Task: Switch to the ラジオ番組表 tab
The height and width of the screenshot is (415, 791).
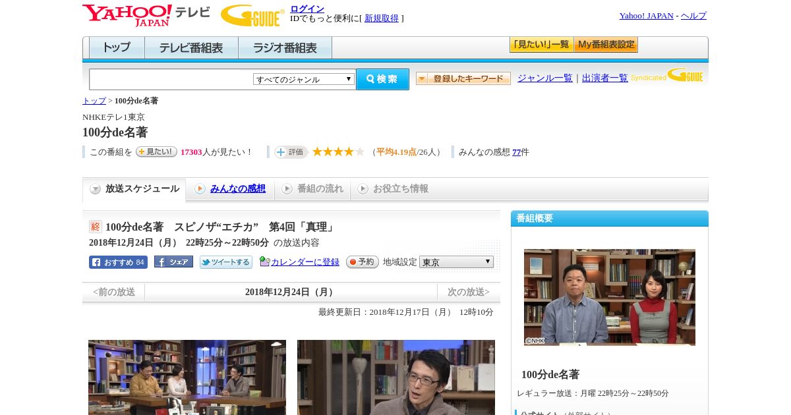Action: [285, 48]
